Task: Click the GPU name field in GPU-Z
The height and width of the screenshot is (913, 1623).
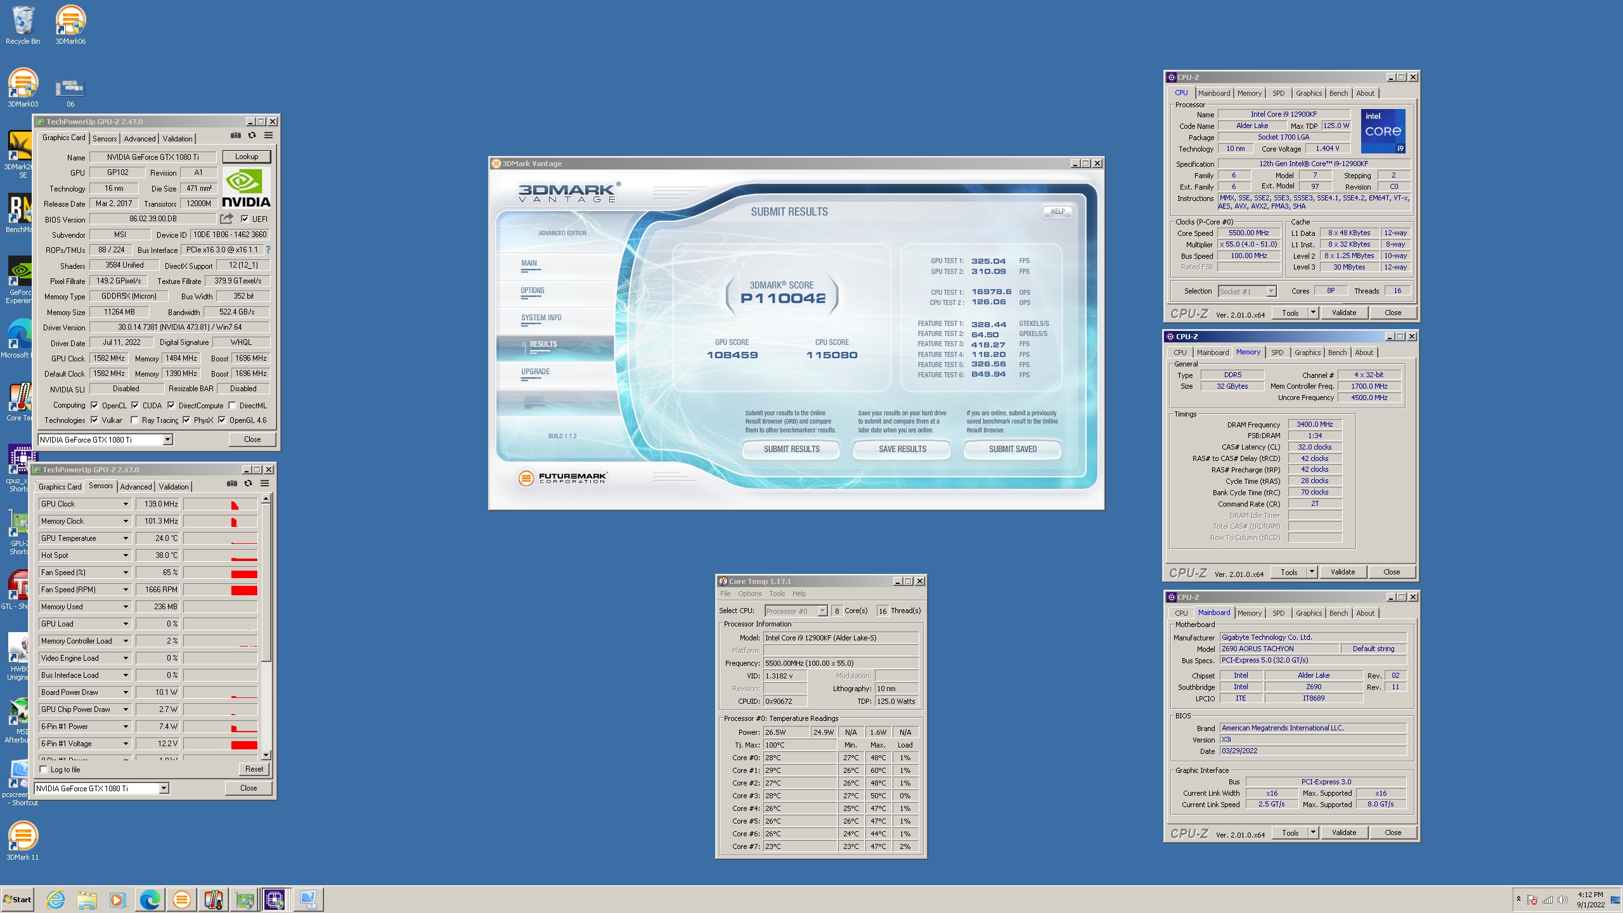Action: coord(153,157)
